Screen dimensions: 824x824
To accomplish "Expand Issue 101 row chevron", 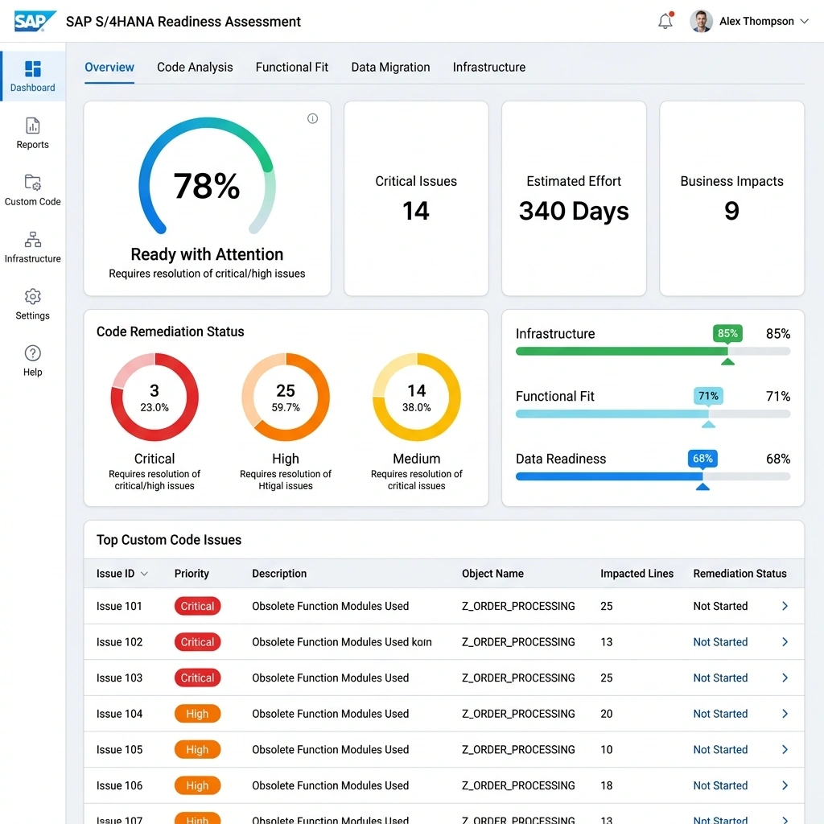I will (x=785, y=606).
